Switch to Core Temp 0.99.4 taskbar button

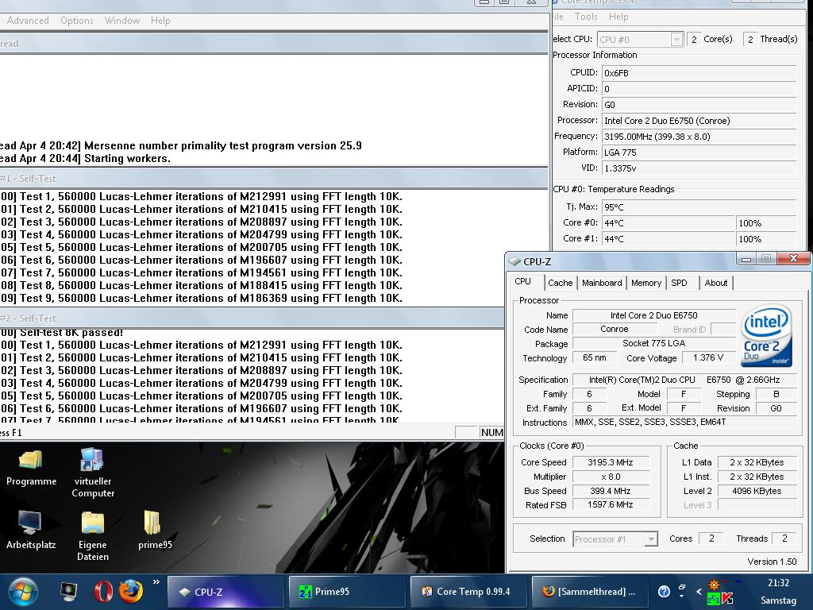pyautogui.click(x=468, y=591)
